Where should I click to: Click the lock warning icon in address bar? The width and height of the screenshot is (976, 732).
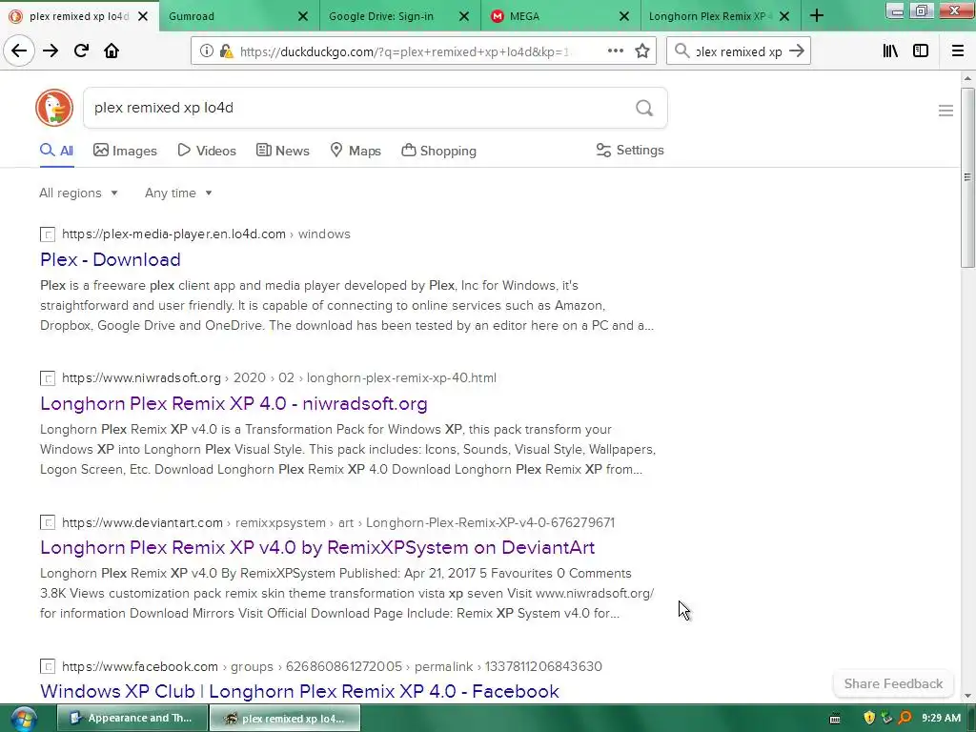pos(226,51)
